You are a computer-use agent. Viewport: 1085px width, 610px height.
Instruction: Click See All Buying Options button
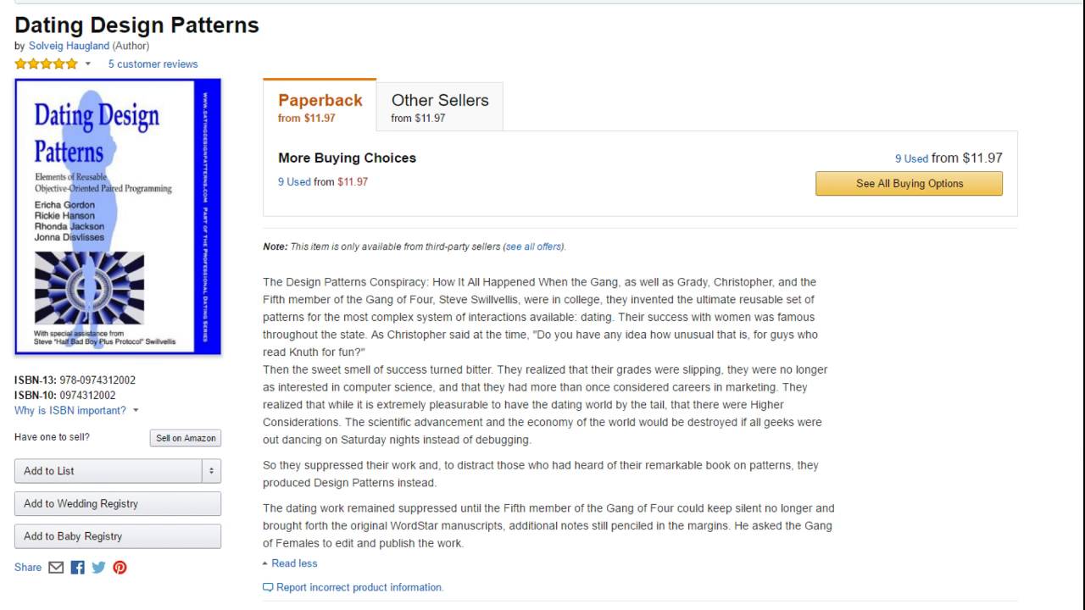coord(909,184)
